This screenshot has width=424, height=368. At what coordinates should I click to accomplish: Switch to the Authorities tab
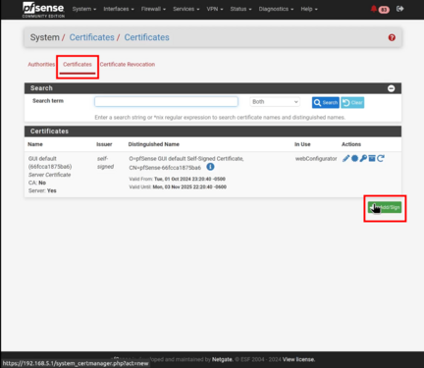tap(41, 65)
